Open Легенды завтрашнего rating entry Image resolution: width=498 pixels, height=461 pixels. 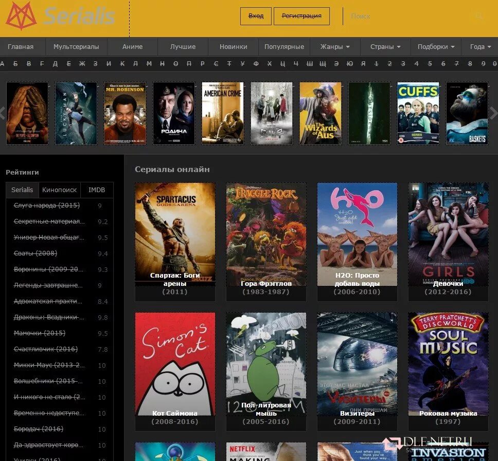pyautogui.click(x=48, y=285)
